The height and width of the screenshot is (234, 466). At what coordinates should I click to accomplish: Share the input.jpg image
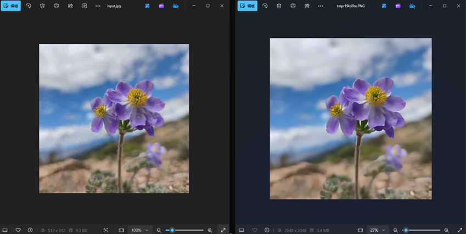70,5
